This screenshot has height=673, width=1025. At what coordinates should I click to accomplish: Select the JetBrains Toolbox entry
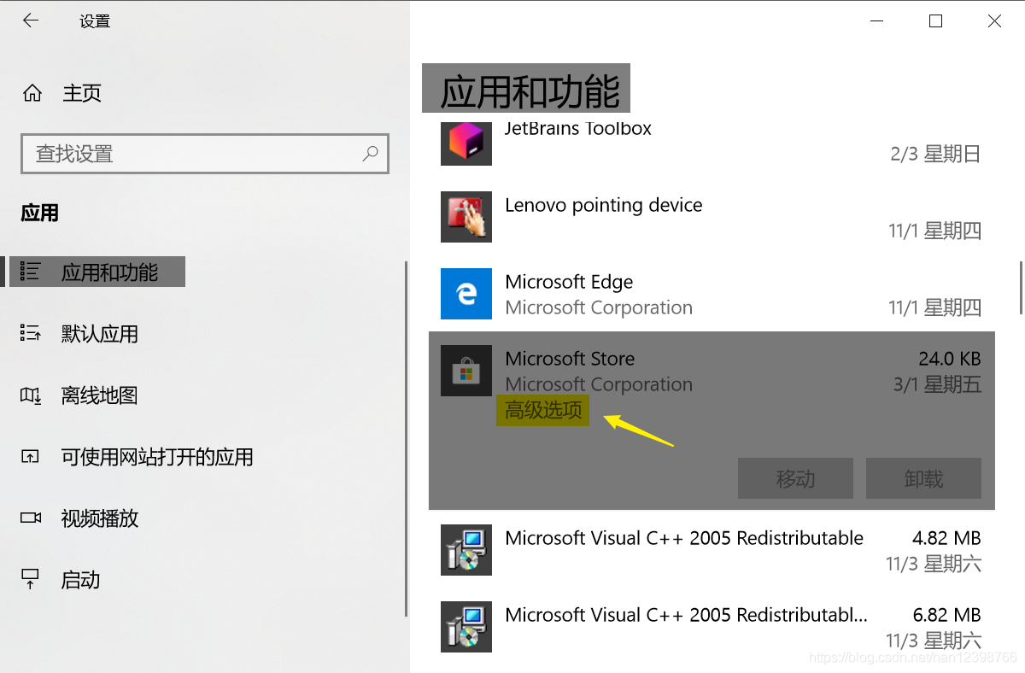click(x=578, y=129)
